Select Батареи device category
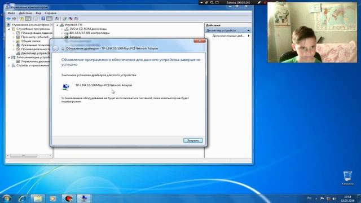The image size is (361, 203). (x=75, y=37)
